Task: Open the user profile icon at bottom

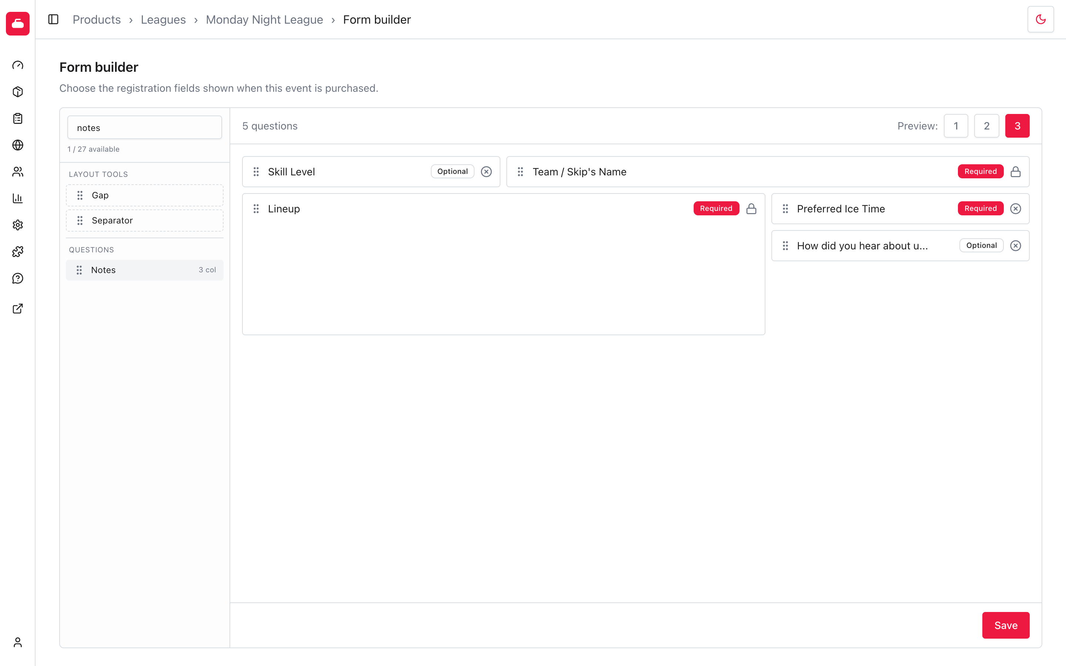Action: coord(18,643)
